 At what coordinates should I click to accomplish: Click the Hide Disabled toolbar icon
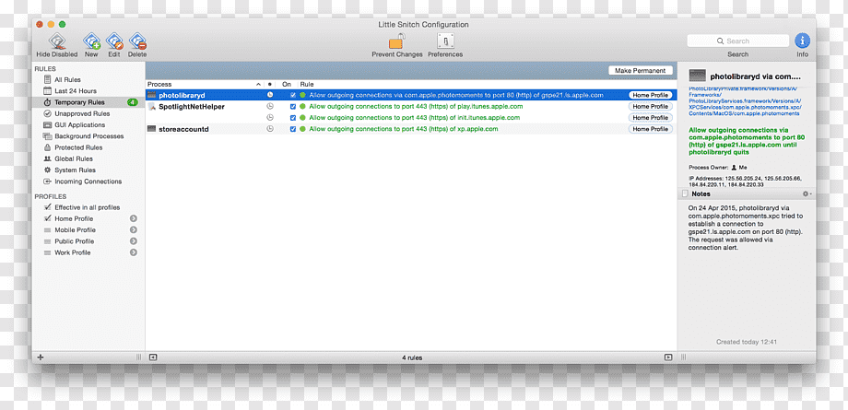click(57, 41)
